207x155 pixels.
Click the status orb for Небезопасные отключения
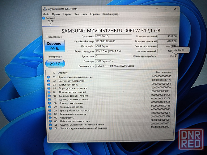(x=48, y=121)
